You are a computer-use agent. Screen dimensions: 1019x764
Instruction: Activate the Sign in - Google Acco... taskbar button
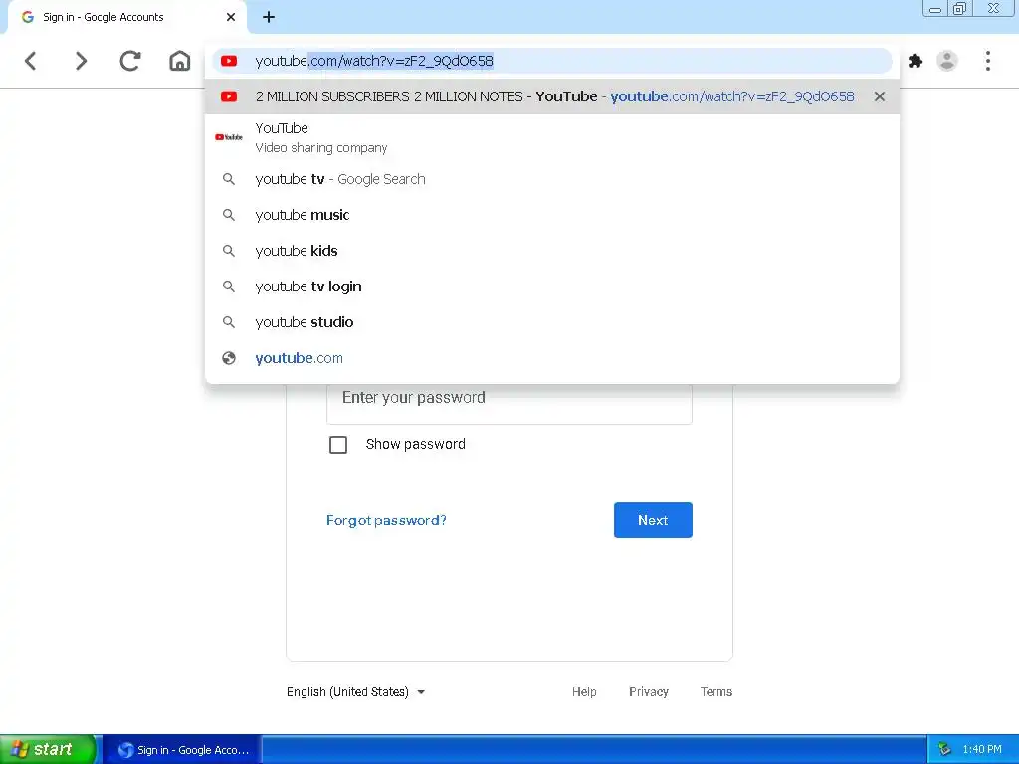183,750
